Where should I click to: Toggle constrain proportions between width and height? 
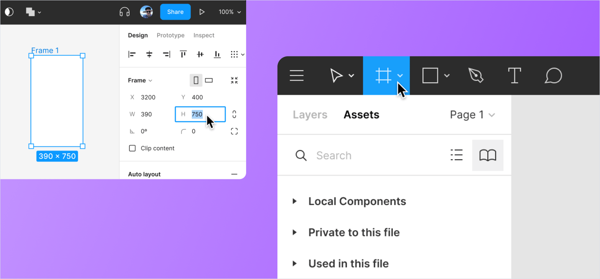pos(234,114)
